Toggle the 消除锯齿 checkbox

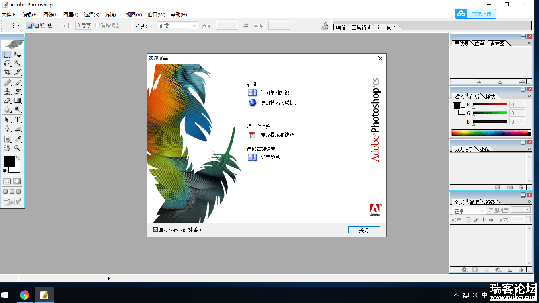coord(98,25)
